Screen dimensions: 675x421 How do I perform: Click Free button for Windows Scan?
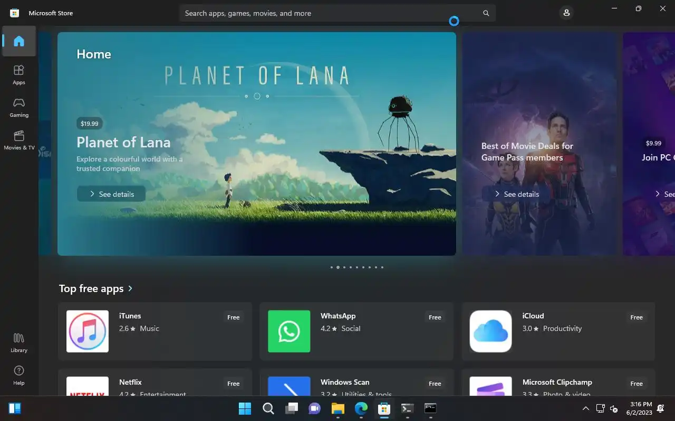[435, 384]
